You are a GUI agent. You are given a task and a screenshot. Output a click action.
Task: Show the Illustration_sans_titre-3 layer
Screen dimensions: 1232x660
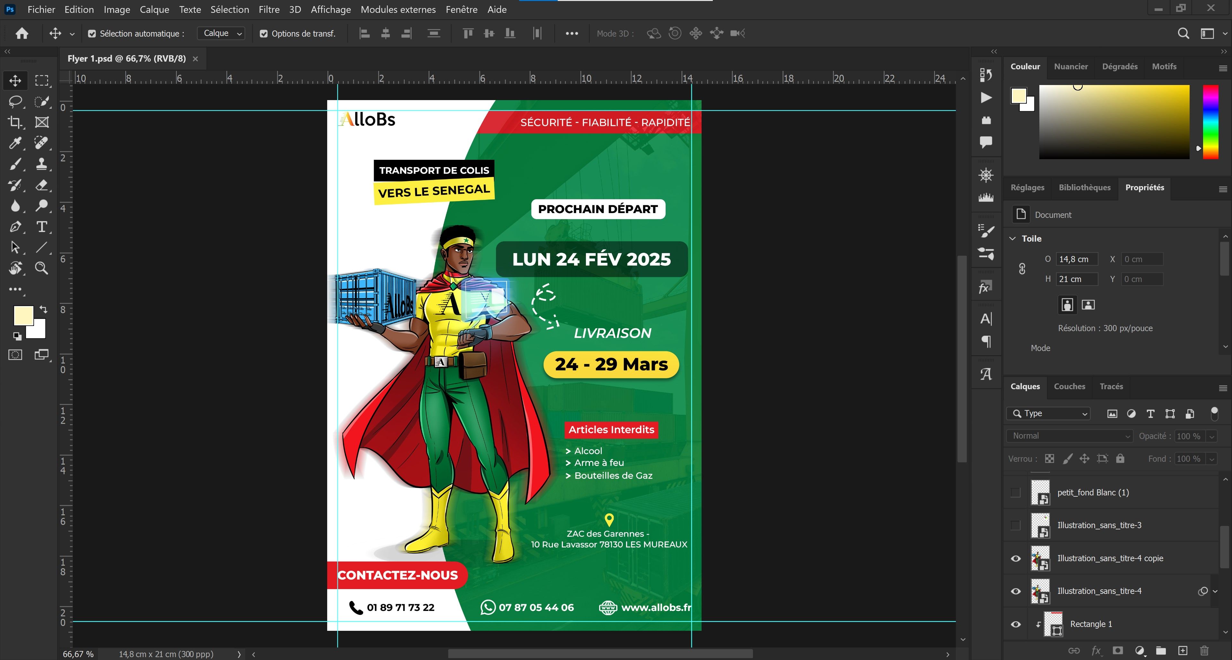[x=1015, y=525]
